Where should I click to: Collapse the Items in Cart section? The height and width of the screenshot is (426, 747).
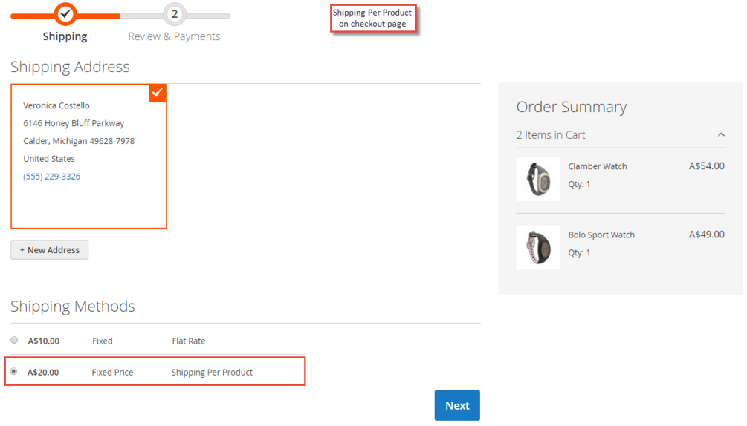coord(721,135)
